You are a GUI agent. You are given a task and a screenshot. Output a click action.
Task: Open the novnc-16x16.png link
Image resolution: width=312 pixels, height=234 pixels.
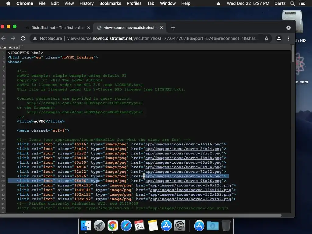[183, 144]
